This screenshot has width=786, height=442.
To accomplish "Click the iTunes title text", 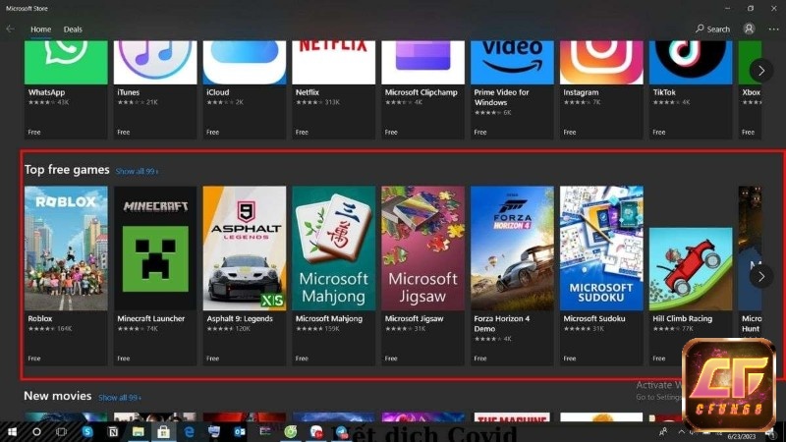I will click(x=129, y=92).
